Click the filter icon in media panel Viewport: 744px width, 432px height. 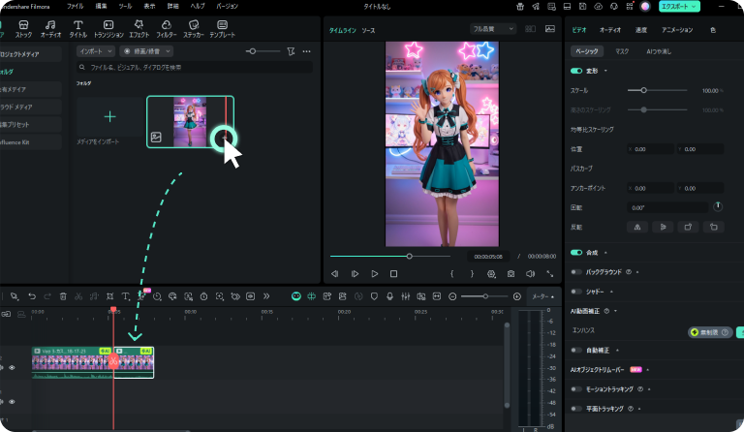click(x=291, y=50)
